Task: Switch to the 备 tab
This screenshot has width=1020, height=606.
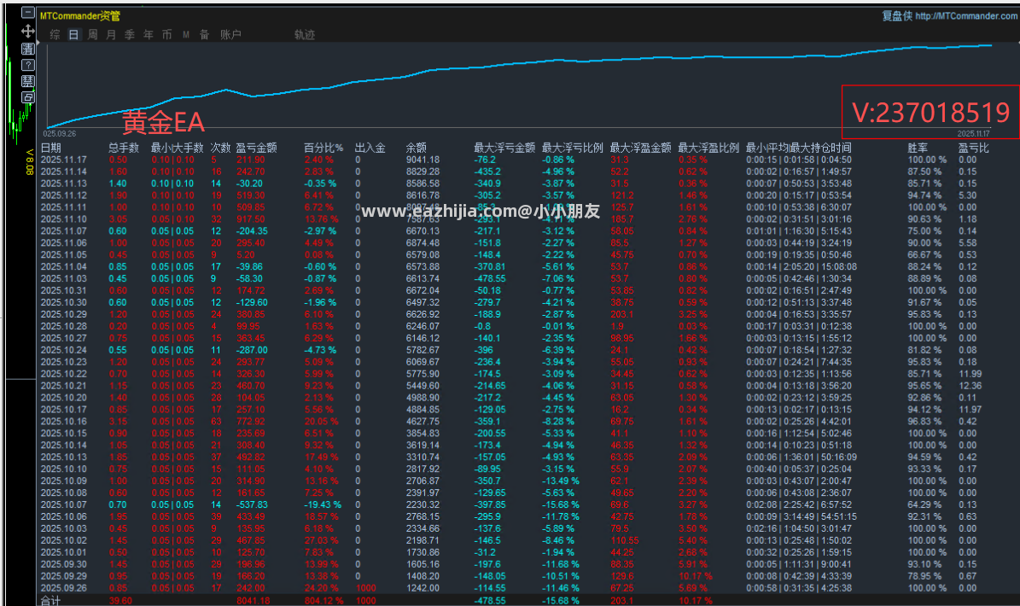Action: [x=204, y=34]
